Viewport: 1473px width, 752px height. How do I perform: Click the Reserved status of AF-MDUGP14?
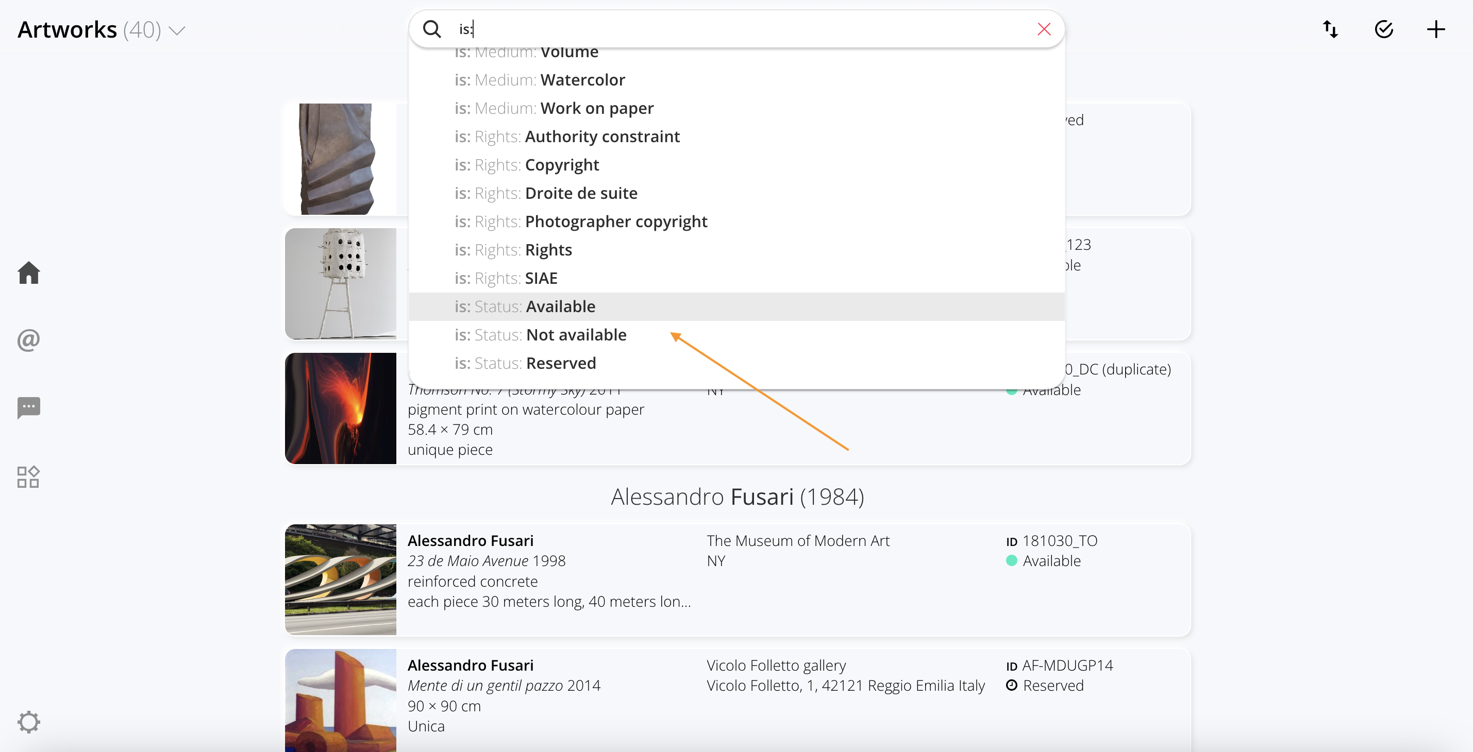1045,686
